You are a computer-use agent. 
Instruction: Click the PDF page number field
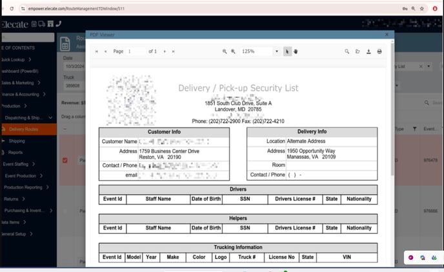click(x=136, y=51)
